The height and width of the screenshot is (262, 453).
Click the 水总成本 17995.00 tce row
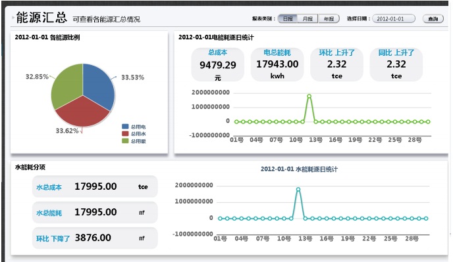point(95,186)
